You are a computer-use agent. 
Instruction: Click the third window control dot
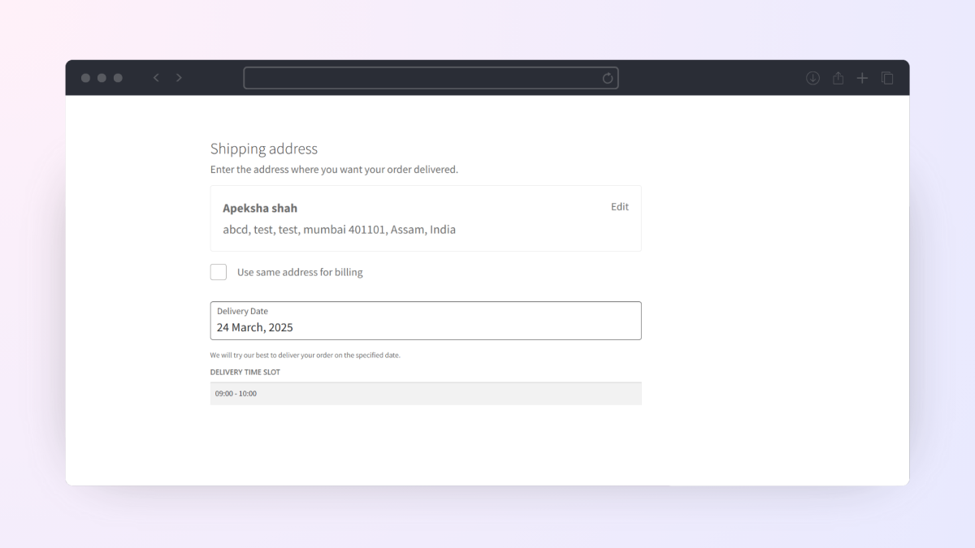(118, 78)
